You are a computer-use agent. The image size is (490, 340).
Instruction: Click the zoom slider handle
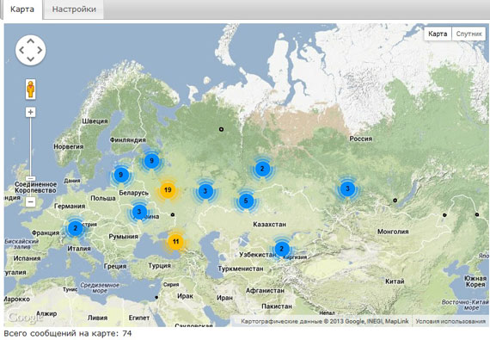coord(30,178)
